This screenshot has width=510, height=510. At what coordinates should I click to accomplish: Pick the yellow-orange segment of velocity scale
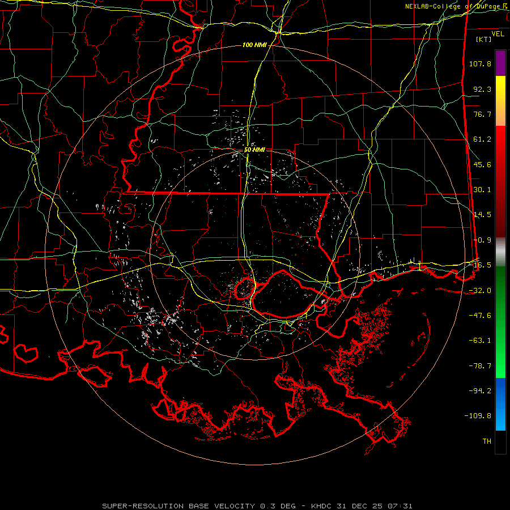pos(500,101)
